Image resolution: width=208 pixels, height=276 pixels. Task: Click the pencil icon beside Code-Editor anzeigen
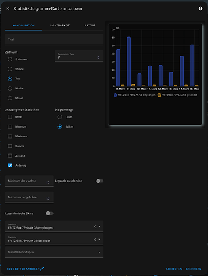[42, 269]
